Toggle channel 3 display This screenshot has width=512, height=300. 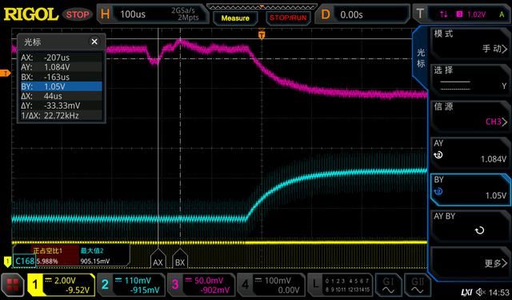202,285
